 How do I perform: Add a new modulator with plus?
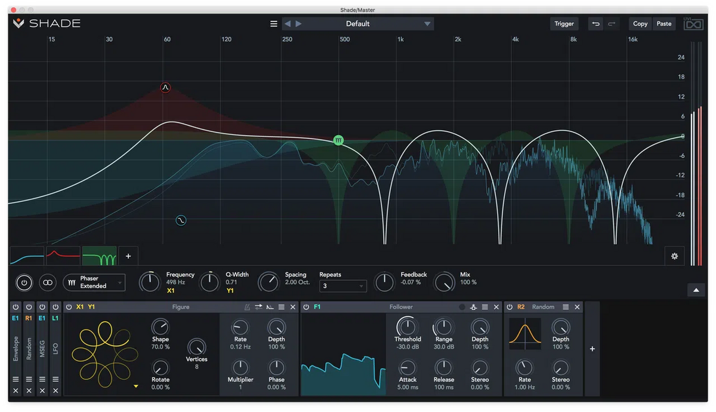pos(592,349)
